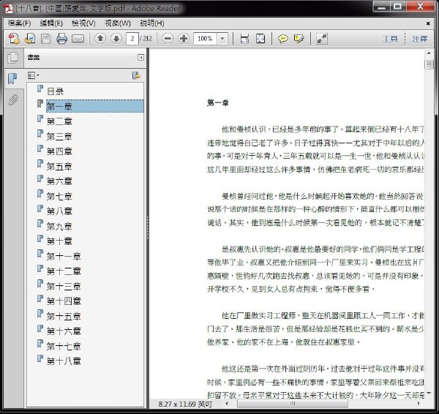Open the 說明(H) menu
439x414 pixels.
[152, 23]
